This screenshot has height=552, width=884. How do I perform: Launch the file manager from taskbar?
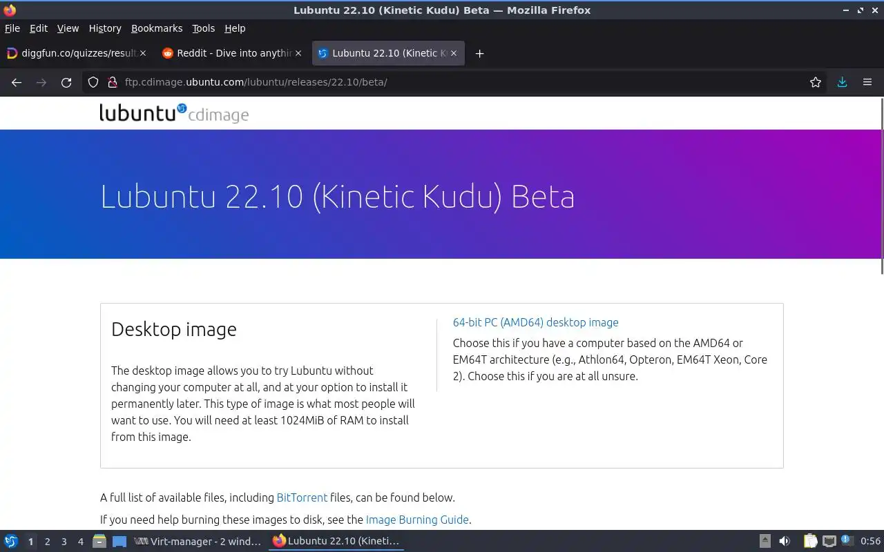99,541
